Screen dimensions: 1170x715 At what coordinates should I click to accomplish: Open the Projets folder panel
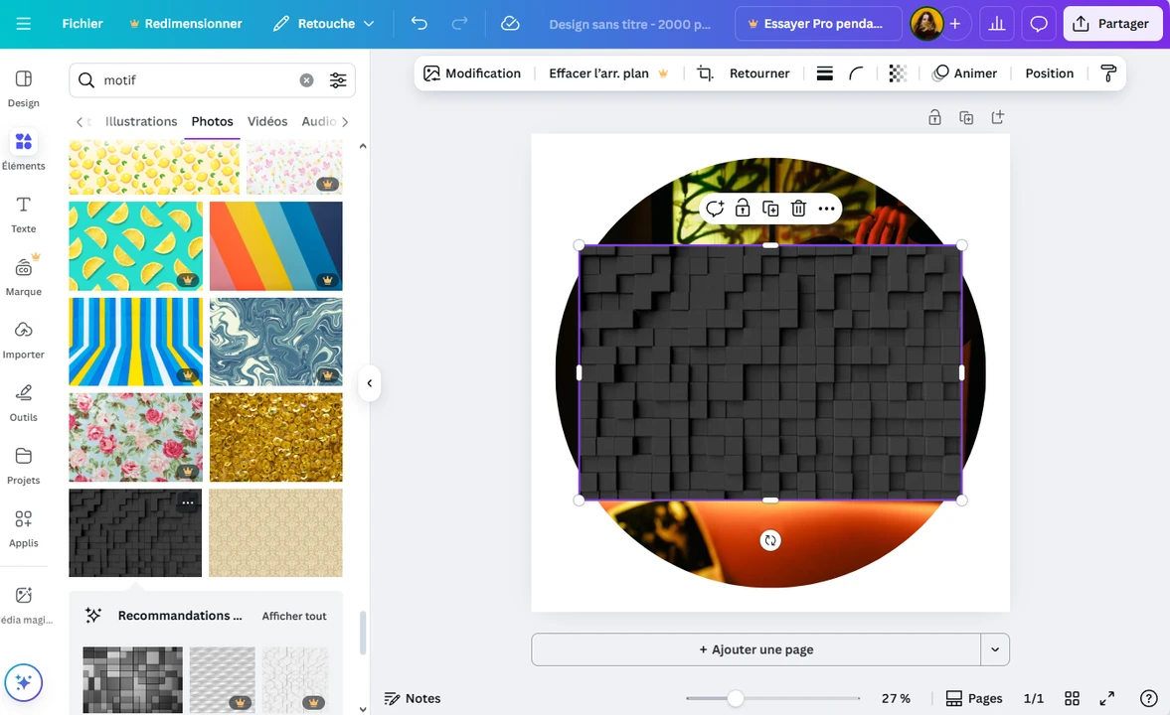coord(23,466)
